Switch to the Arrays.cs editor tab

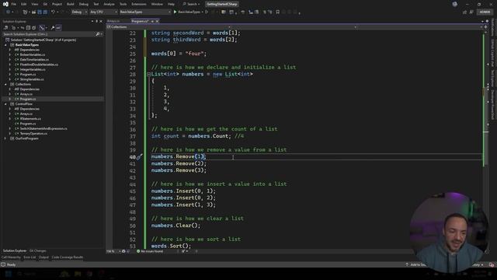[113, 21]
